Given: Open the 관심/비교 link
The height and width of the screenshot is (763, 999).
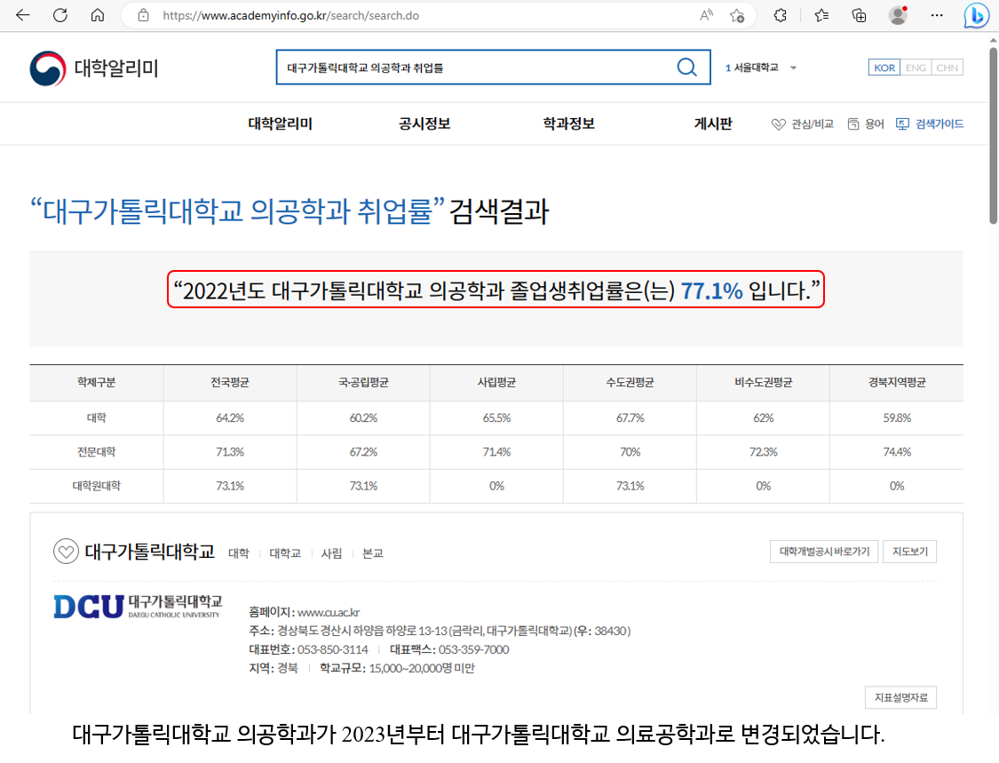Looking at the screenshot, I should (803, 123).
